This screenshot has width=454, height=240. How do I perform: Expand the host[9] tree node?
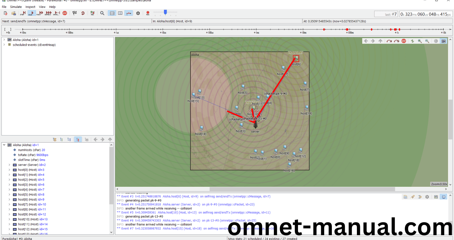9,214
